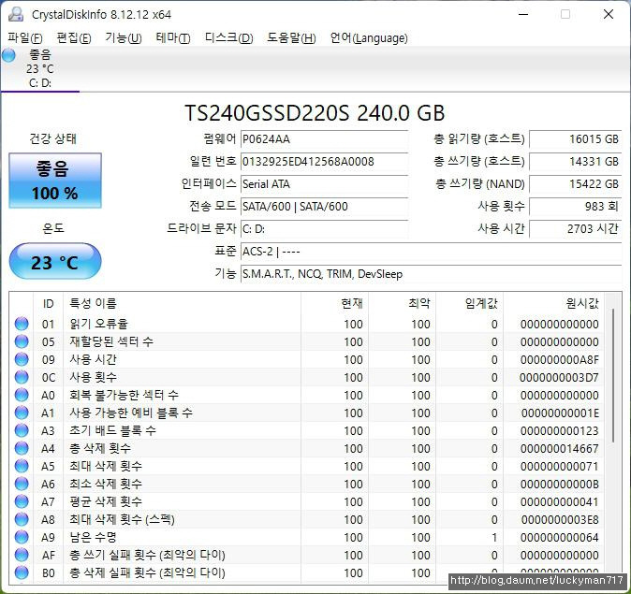Click power on count value 983 회
Screen dimensions: 631x594
(576, 207)
